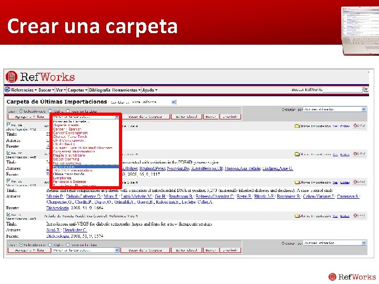
Task: Select the Todo en la lista radio in the bottom toolbar
Action: tap(68, 245)
